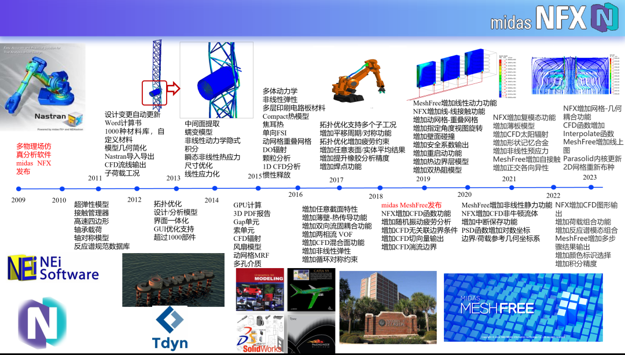Click the text 'GUI优化支持'
This screenshot has height=355, width=625.
click(174, 229)
